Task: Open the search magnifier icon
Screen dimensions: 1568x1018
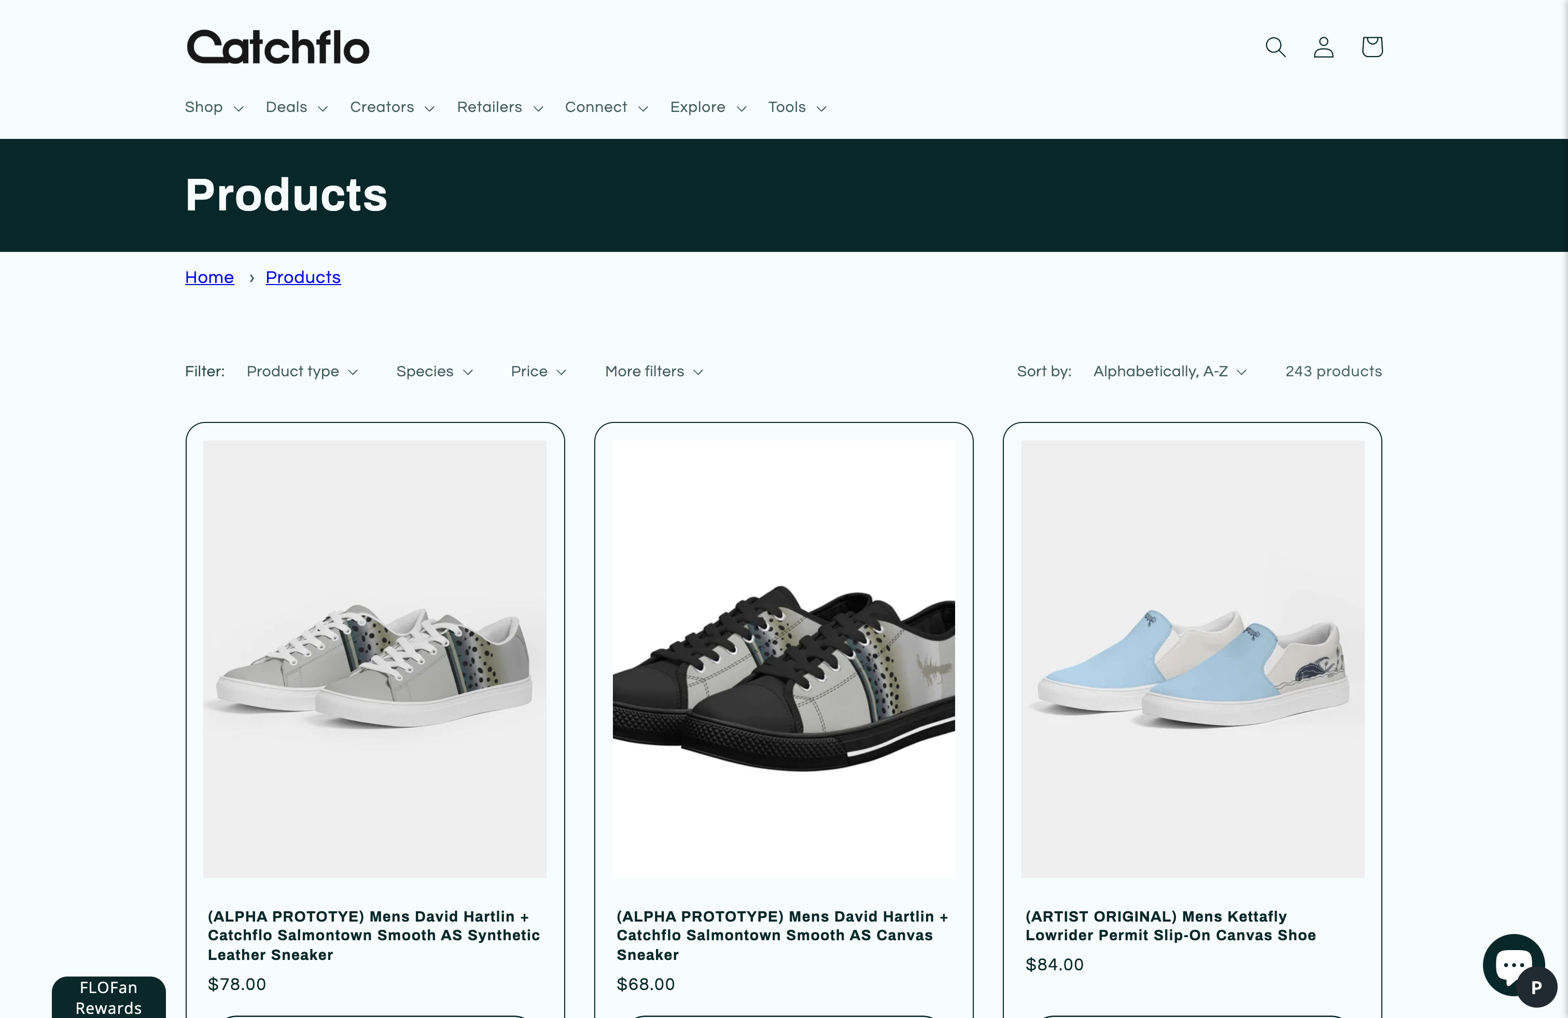Action: click(x=1276, y=47)
